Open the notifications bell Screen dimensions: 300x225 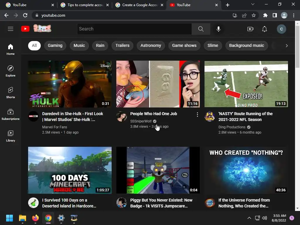(265, 29)
